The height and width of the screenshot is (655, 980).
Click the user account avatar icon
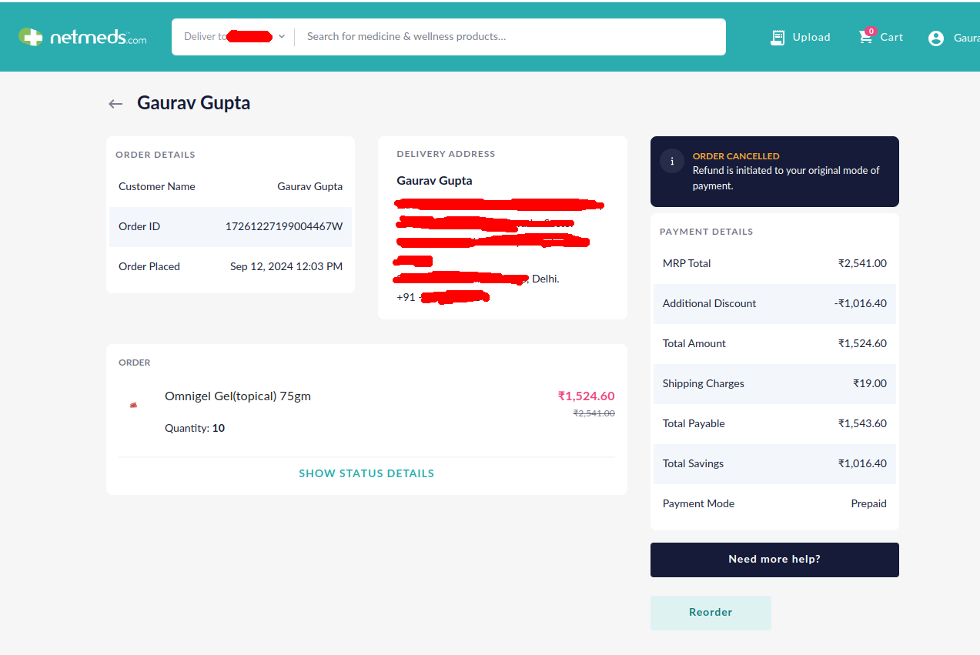click(x=936, y=38)
